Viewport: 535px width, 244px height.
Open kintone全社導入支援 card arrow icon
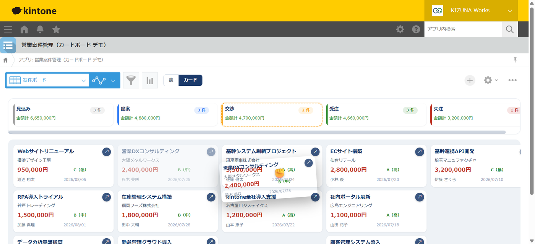tap(315, 197)
